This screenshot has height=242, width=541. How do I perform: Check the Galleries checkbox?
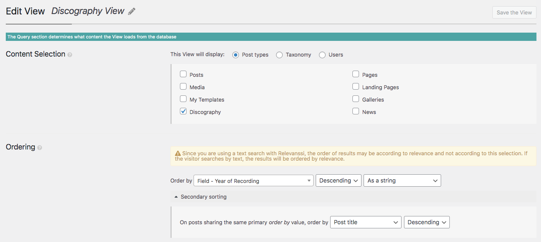pos(356,99)
